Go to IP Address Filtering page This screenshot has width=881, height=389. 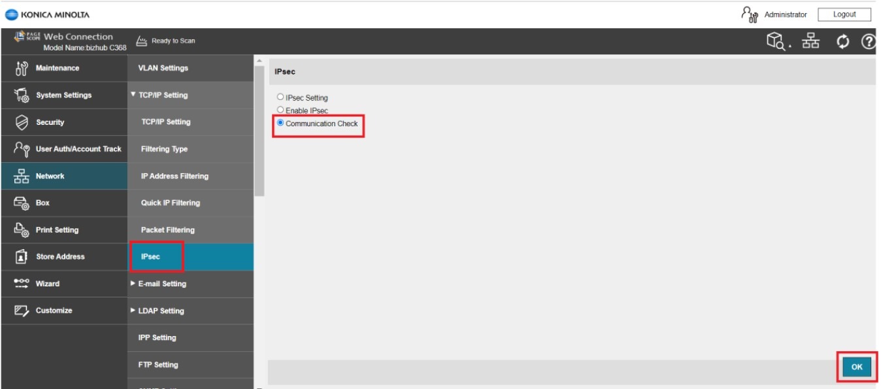pyautogui.click(x=175, y=176)
